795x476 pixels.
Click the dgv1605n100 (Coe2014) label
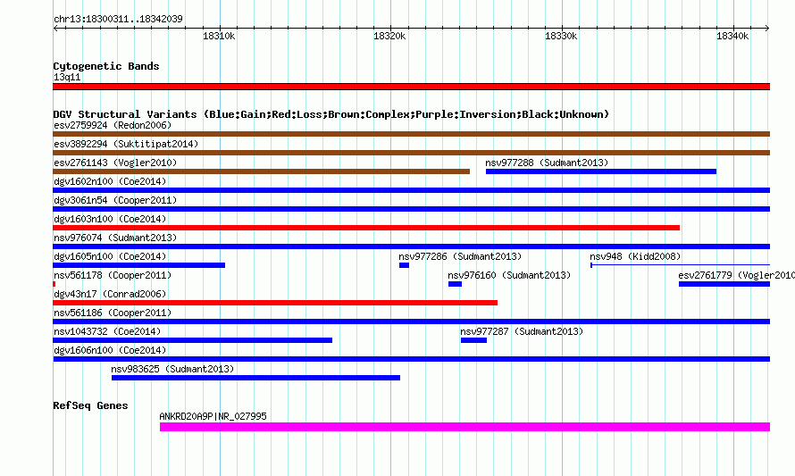point(110,256)
